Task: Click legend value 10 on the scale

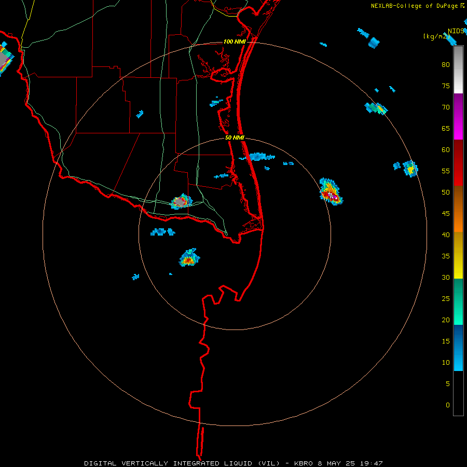Action: [x=446, y=363]
